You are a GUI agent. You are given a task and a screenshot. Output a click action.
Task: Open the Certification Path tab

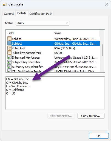[x=41, y=14]
